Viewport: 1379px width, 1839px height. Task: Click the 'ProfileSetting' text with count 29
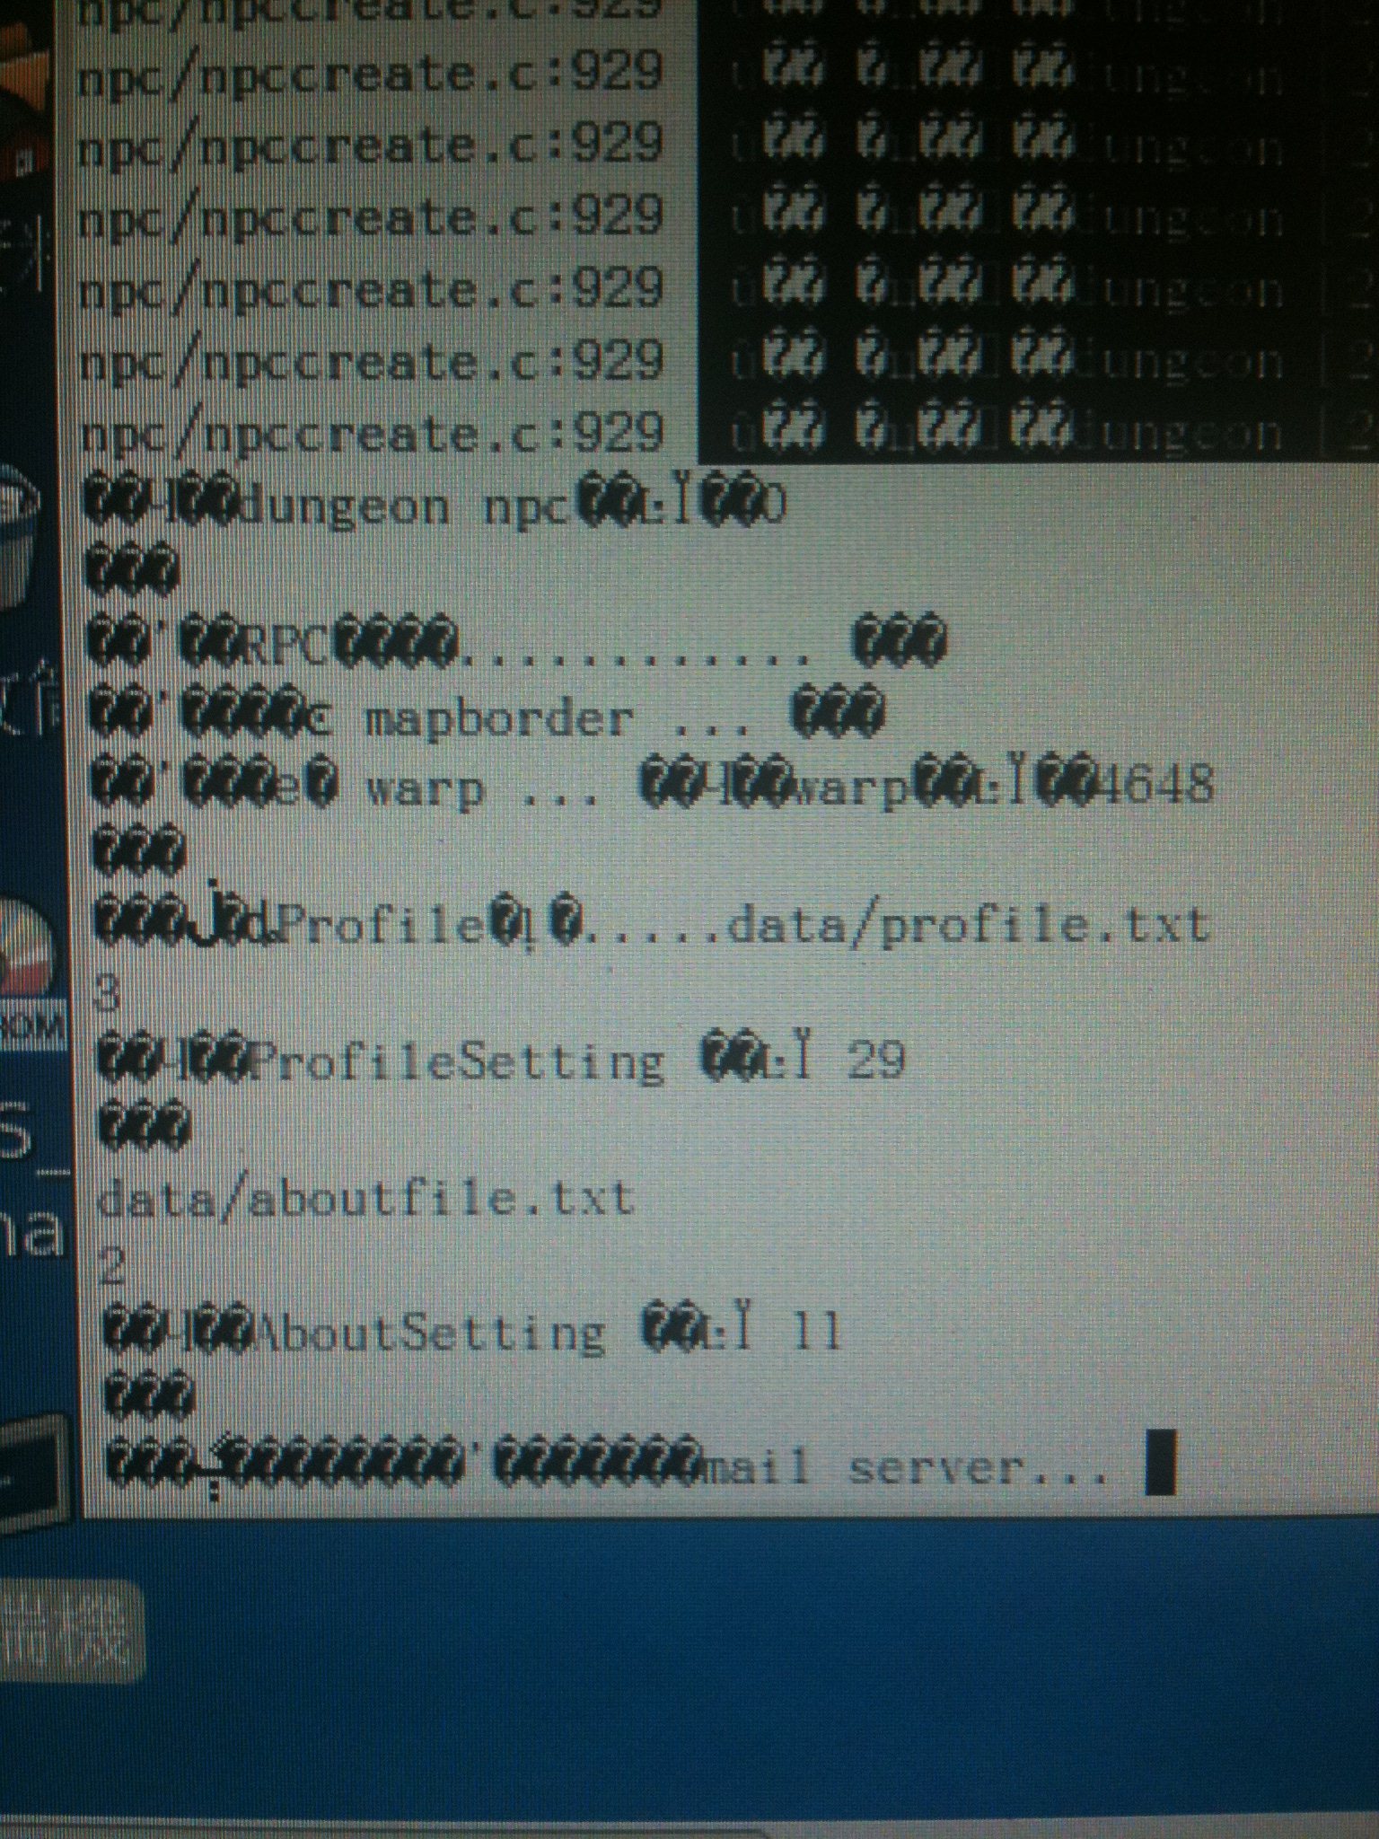point(458,1062)
